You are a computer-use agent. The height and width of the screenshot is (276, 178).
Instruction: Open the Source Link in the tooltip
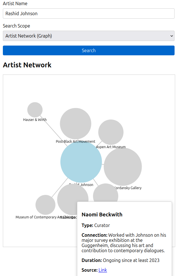coord(103,270)
